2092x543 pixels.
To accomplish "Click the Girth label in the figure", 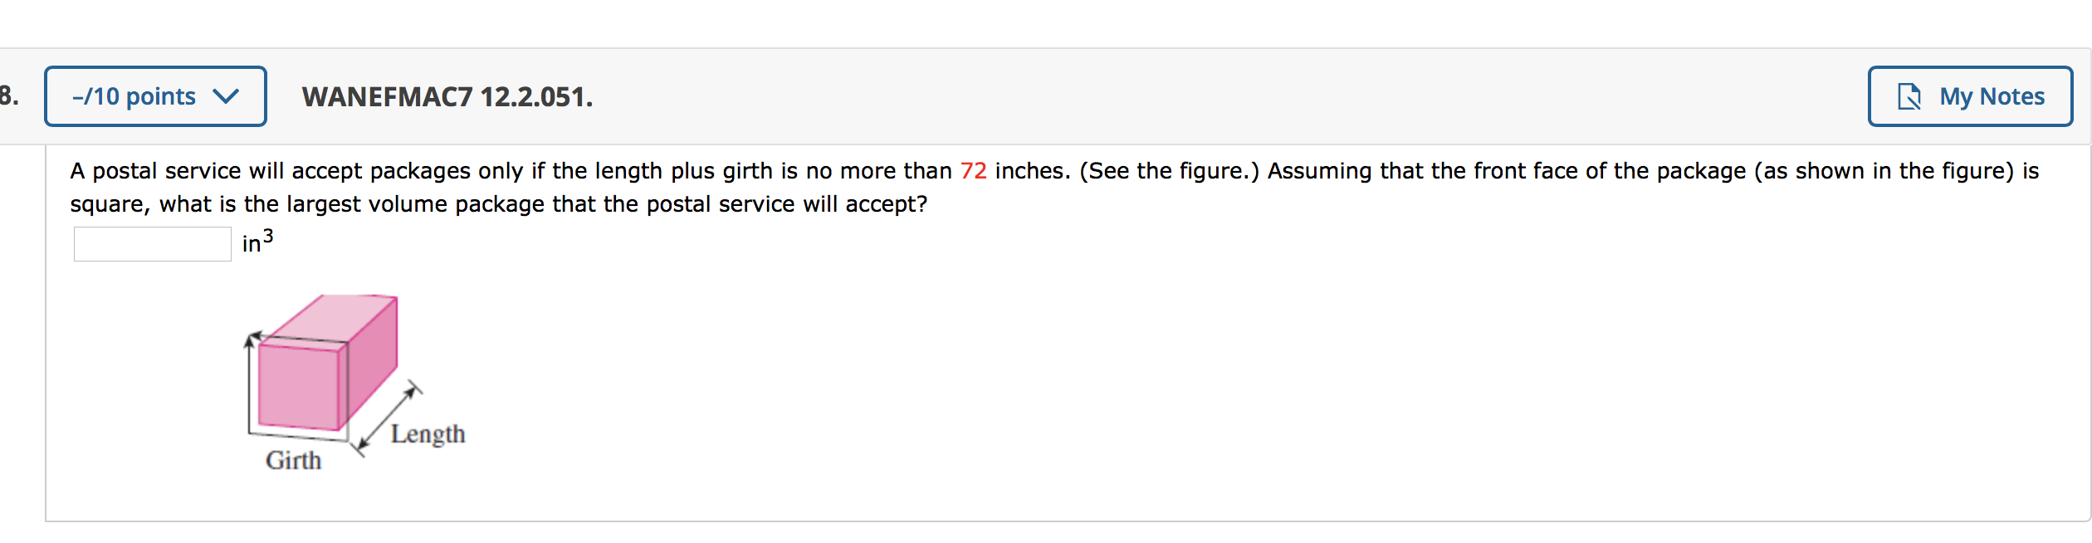I will pos(293,460).
